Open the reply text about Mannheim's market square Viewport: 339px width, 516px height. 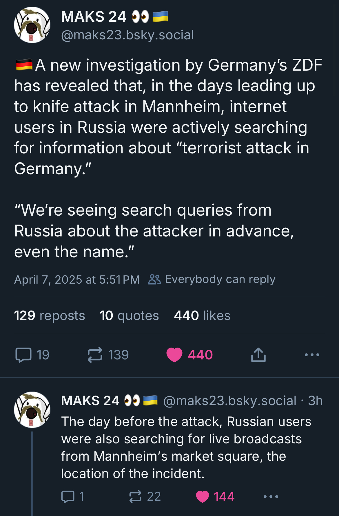pos(185,447)
